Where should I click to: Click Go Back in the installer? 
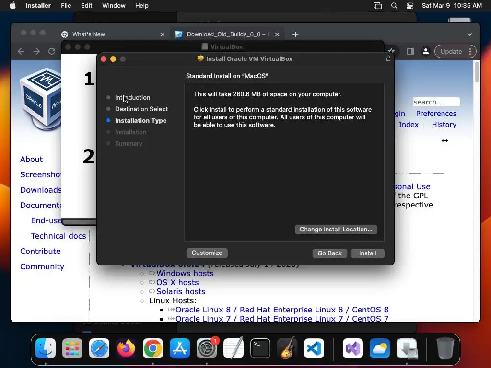click(x=329, y=253)
